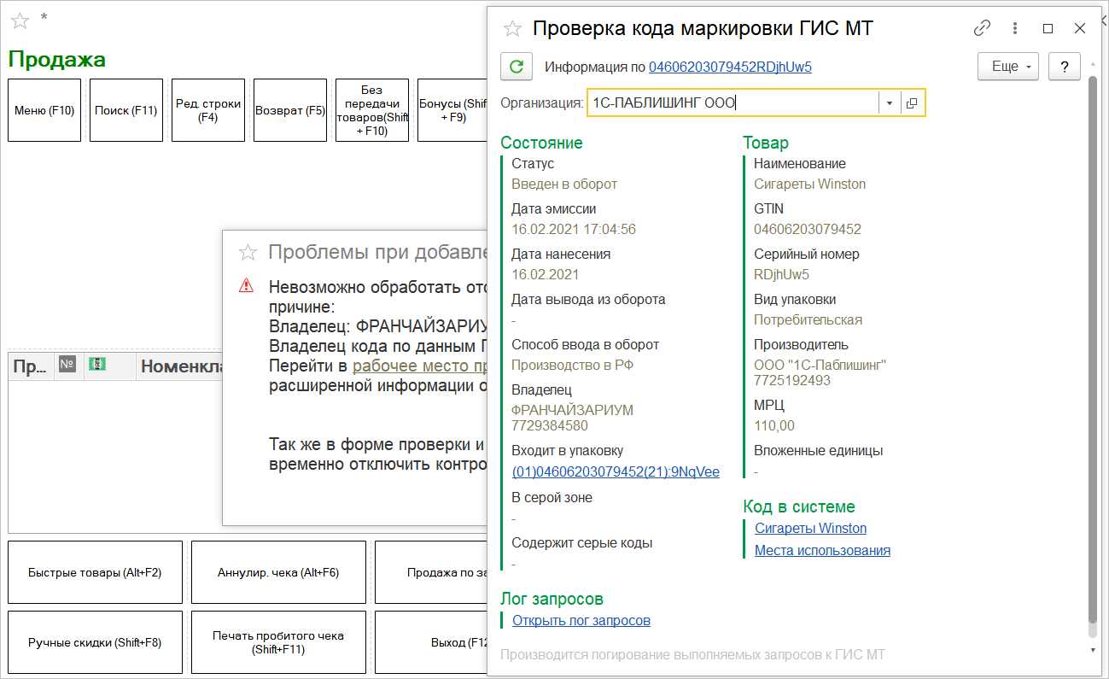Click the Номенклатура column header
1109x679 pixels.
click(181, 366)
